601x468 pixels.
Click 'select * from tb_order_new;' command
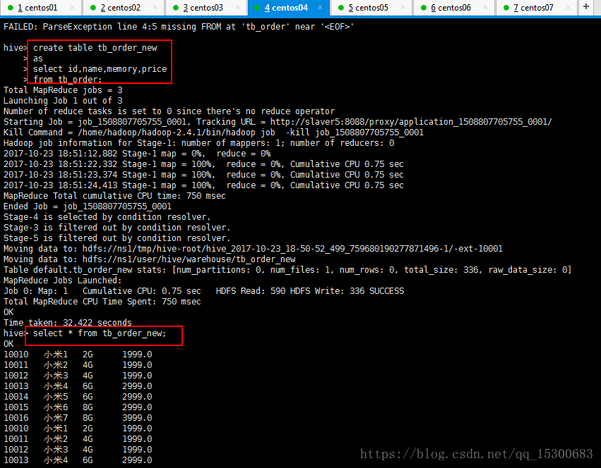[x=100, y=333]
